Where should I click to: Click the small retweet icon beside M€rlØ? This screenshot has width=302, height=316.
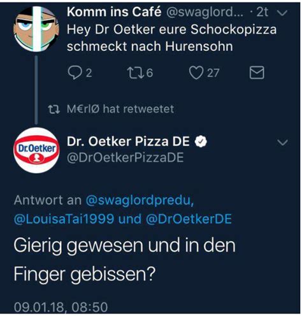click(54, 110)
